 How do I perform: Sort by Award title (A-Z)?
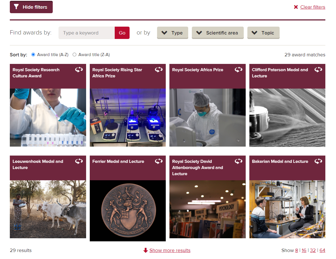pos(33,55)
